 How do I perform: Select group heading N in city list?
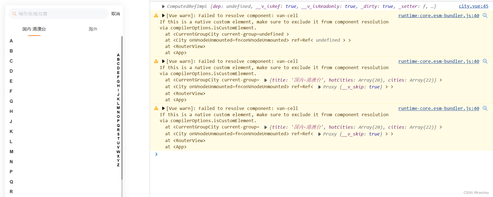pyautogui.click(x=11, y=162)
